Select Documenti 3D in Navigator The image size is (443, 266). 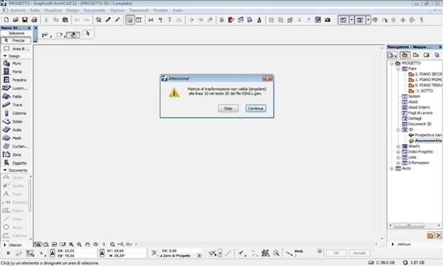(x=417, y=124)
